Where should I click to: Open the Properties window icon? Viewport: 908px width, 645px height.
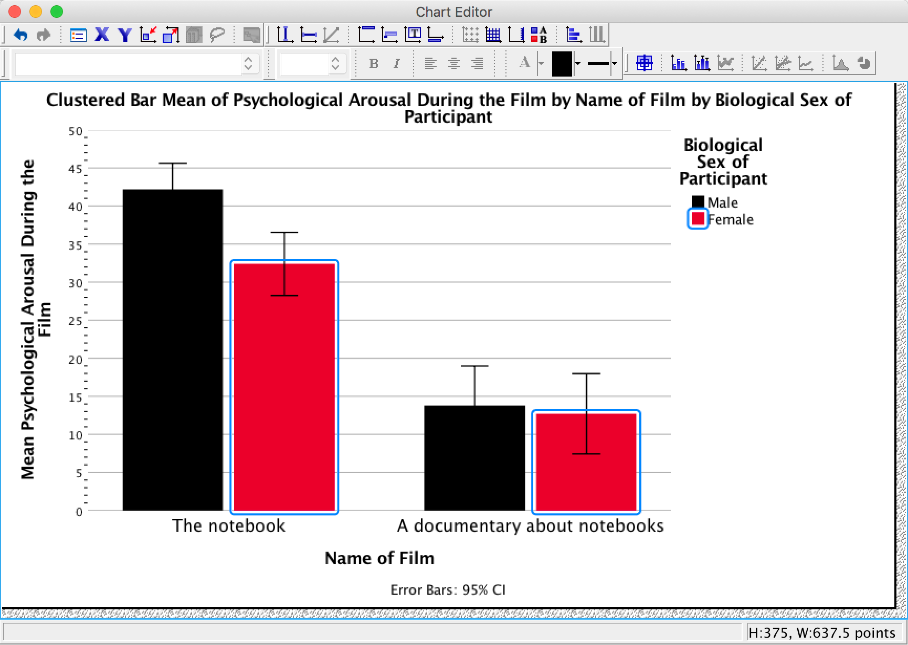point(78,35)
